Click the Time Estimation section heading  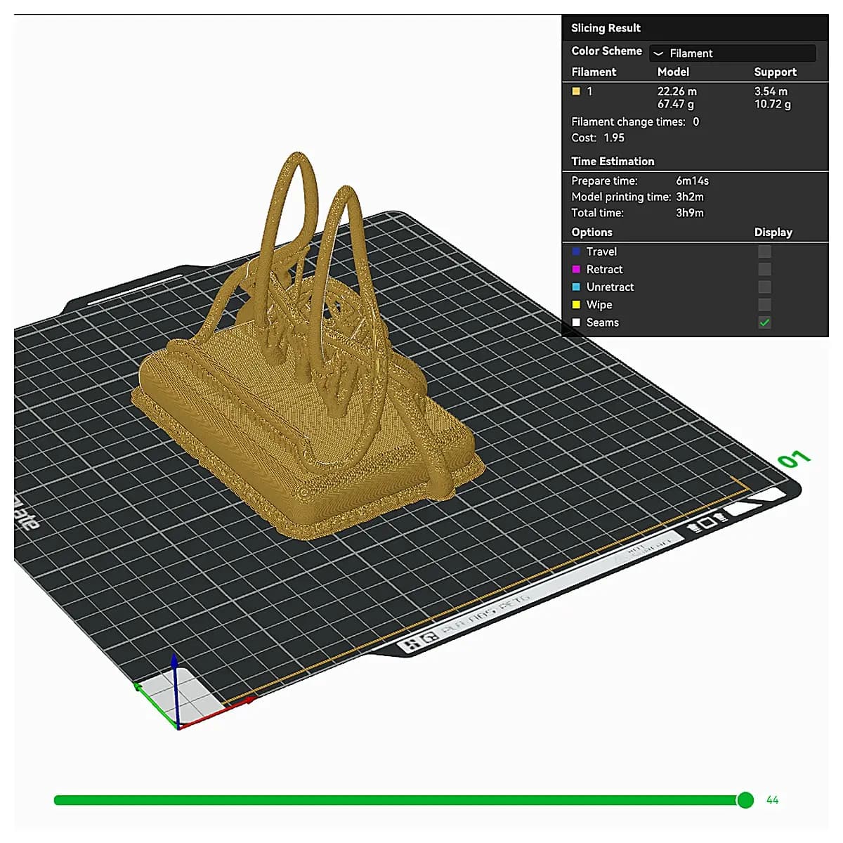pos(613,161)
